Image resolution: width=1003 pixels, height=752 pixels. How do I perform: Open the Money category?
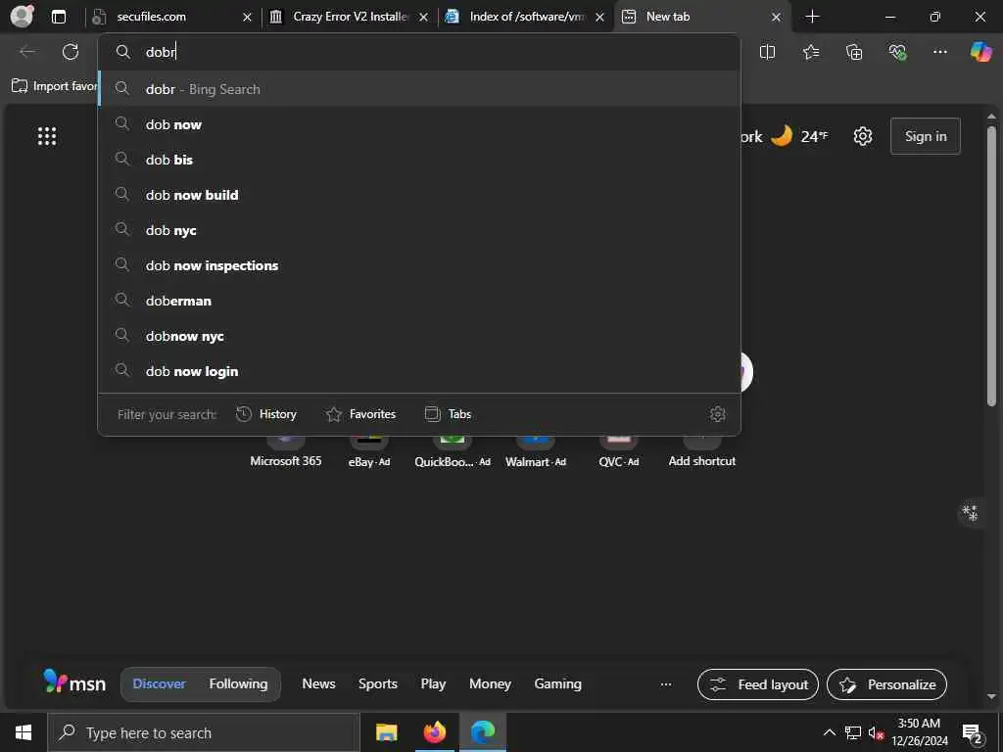click(x=490, y=683)
